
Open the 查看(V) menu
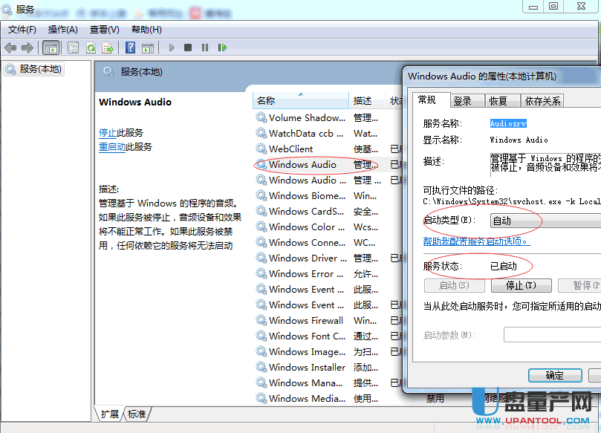click(104, 30)
